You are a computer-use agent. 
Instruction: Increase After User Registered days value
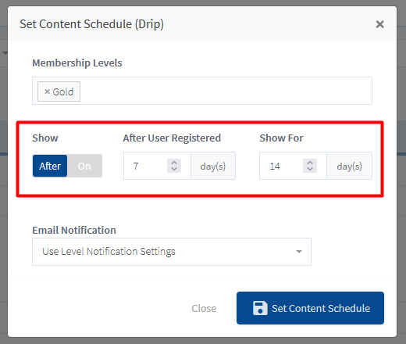174,163
